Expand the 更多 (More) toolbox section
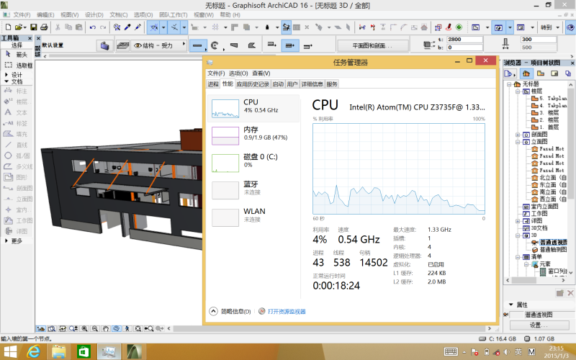576x360 pixels. [14, 241]
